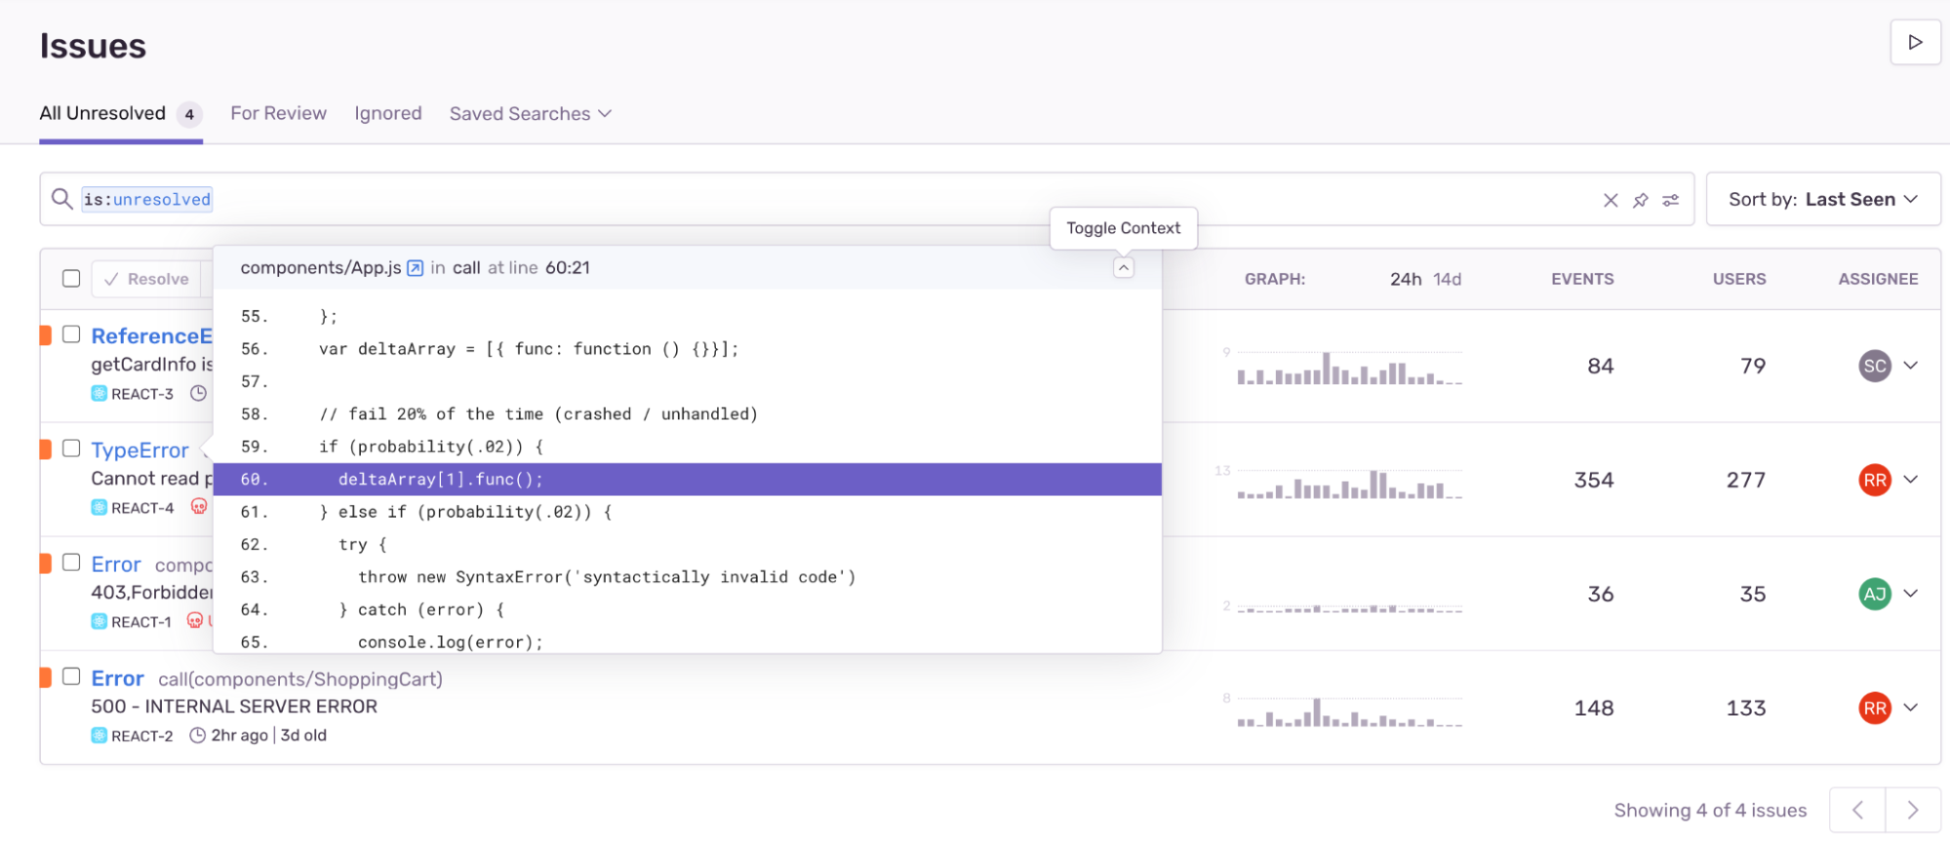This screenshot has width=1950, height=848.
Task: Click the play button in top corner
Action: (1915, 42)
